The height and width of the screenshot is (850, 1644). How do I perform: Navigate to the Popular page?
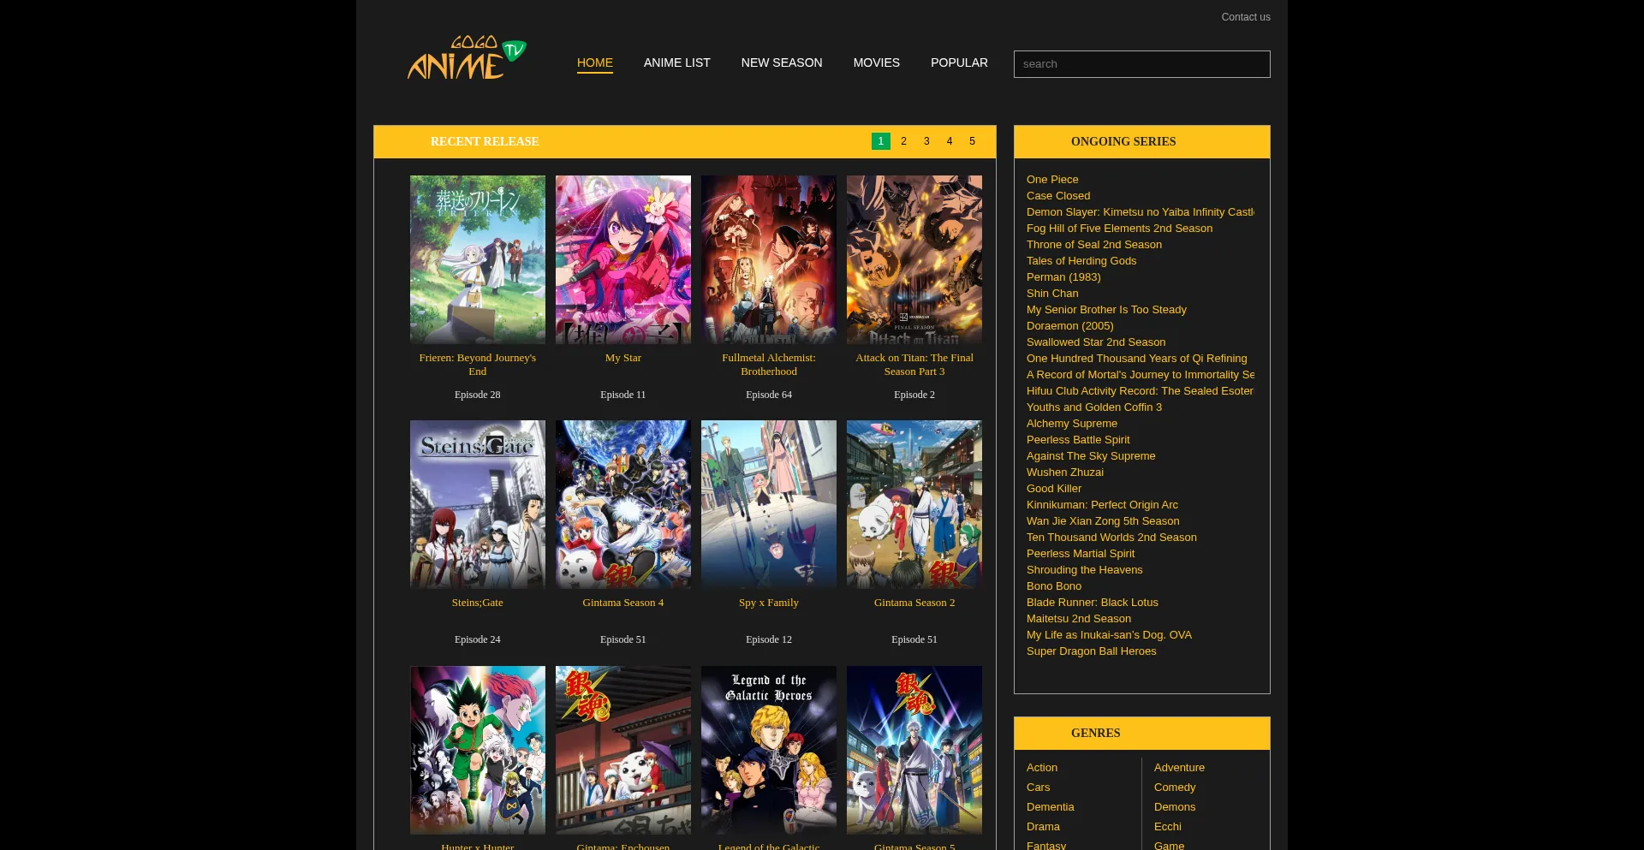coord(959,62)
